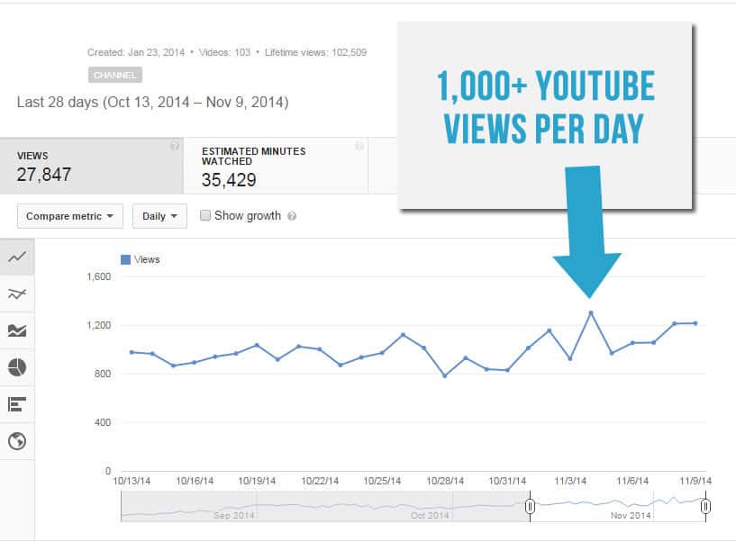Click the 35,429 minutes value
This screenshot has height=542, width=736.
[229, 180]
